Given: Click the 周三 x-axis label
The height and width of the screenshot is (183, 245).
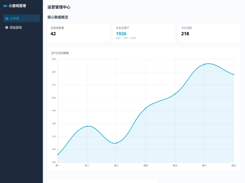Looking at the screenshot, I should pyautogui.click(x=117, y=165).
